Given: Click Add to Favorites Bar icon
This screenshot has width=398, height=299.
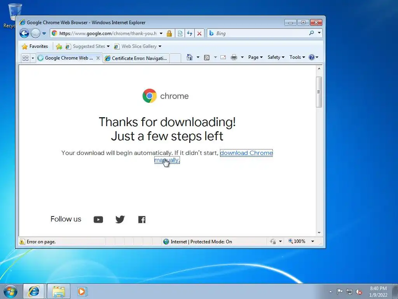Looking at the screenshot, I should (59, 46).
